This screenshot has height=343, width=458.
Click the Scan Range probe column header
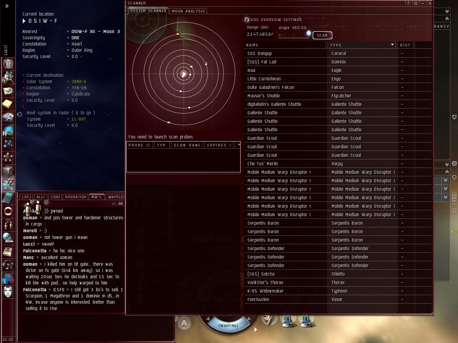pos(187,145)
